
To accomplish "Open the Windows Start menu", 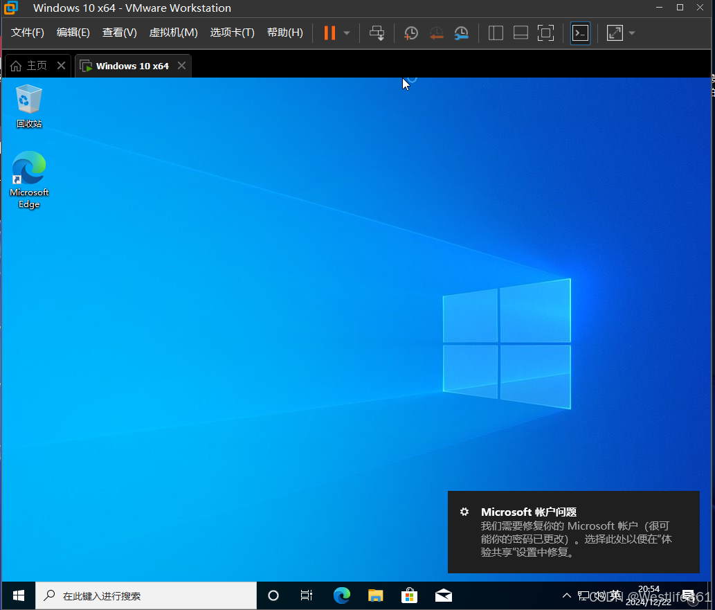I will click(x=17, y=595).
